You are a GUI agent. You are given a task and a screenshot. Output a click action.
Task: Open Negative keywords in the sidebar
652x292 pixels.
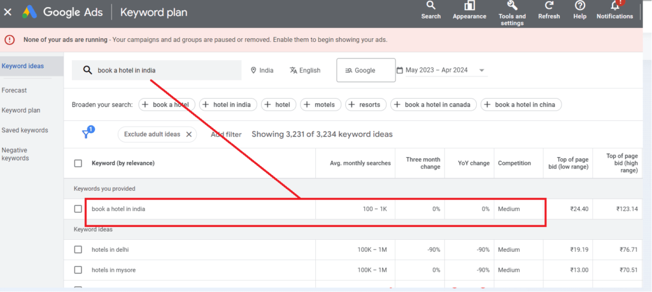(x=15, y=154)
